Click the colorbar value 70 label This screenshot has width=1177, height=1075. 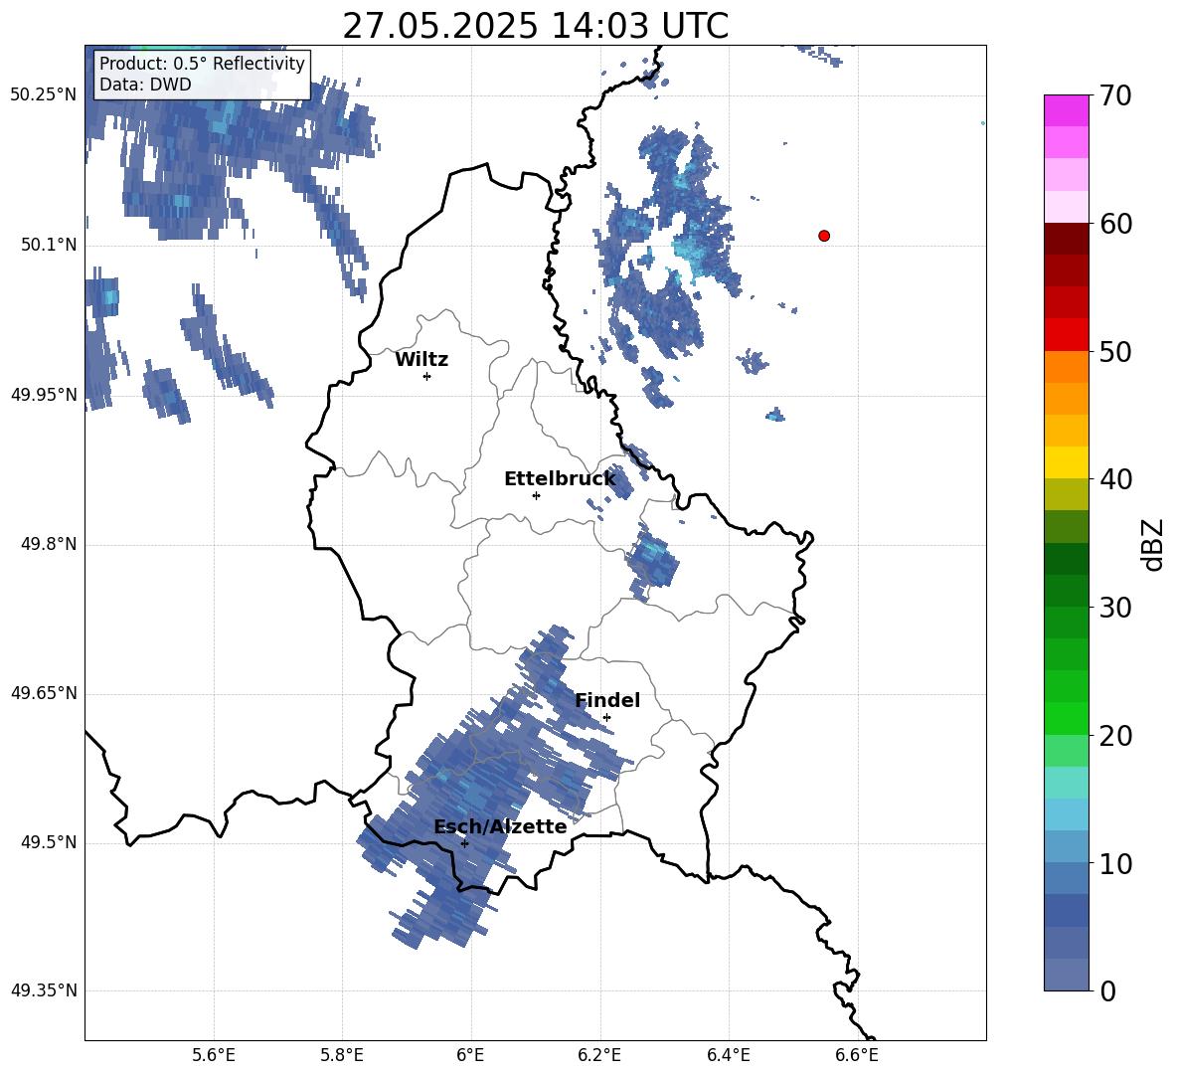1115,95
